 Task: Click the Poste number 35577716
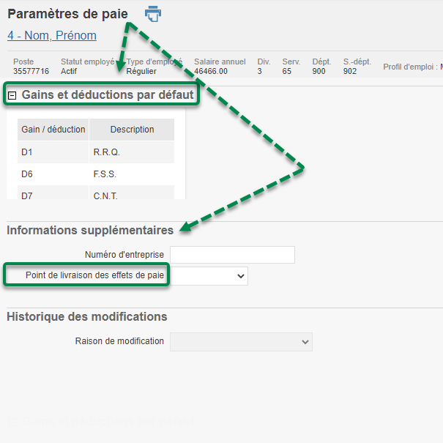click(31, 71)
